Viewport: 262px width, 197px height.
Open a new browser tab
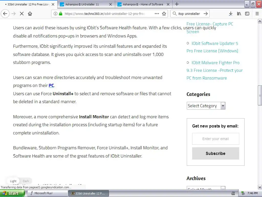(177, 4)
